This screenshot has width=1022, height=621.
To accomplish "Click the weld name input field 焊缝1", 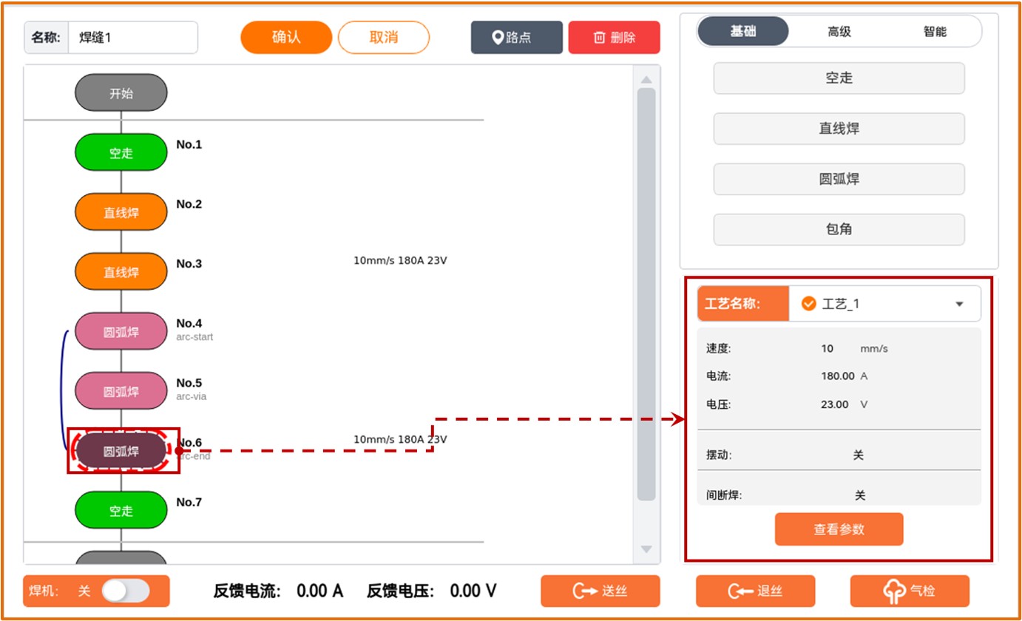I will (132, 38).
